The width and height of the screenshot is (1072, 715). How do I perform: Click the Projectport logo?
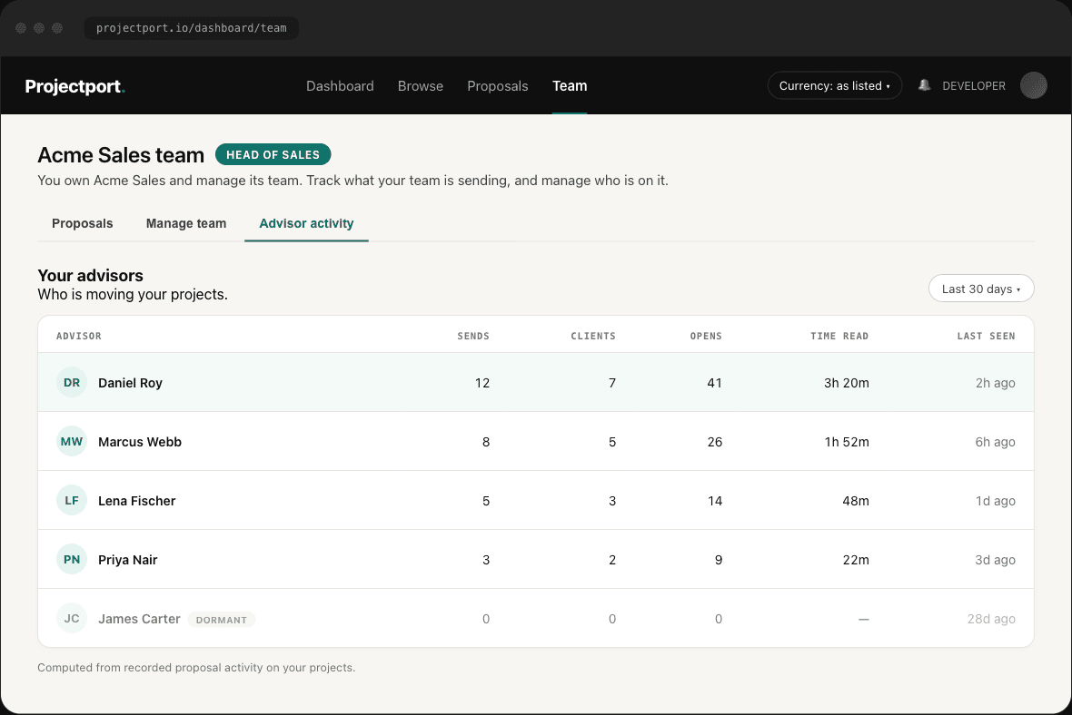coord(75,86)
